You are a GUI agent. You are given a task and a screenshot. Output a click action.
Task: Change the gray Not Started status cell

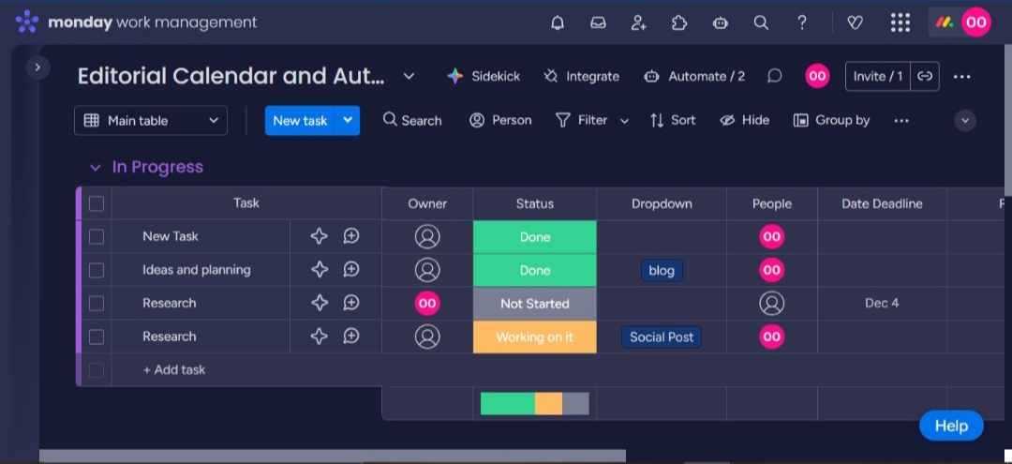pyautogui.click(x=535, y=304)
